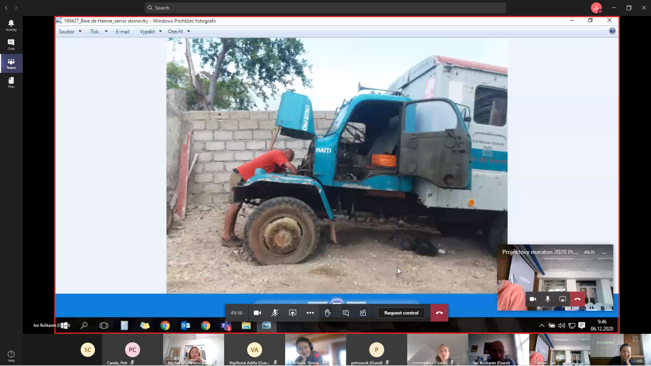Image resolution: width=651 pixels, height=366 pixels.
Task: Select Ivo Roškanin's participant video thumbnail
Action: [498, 349]
